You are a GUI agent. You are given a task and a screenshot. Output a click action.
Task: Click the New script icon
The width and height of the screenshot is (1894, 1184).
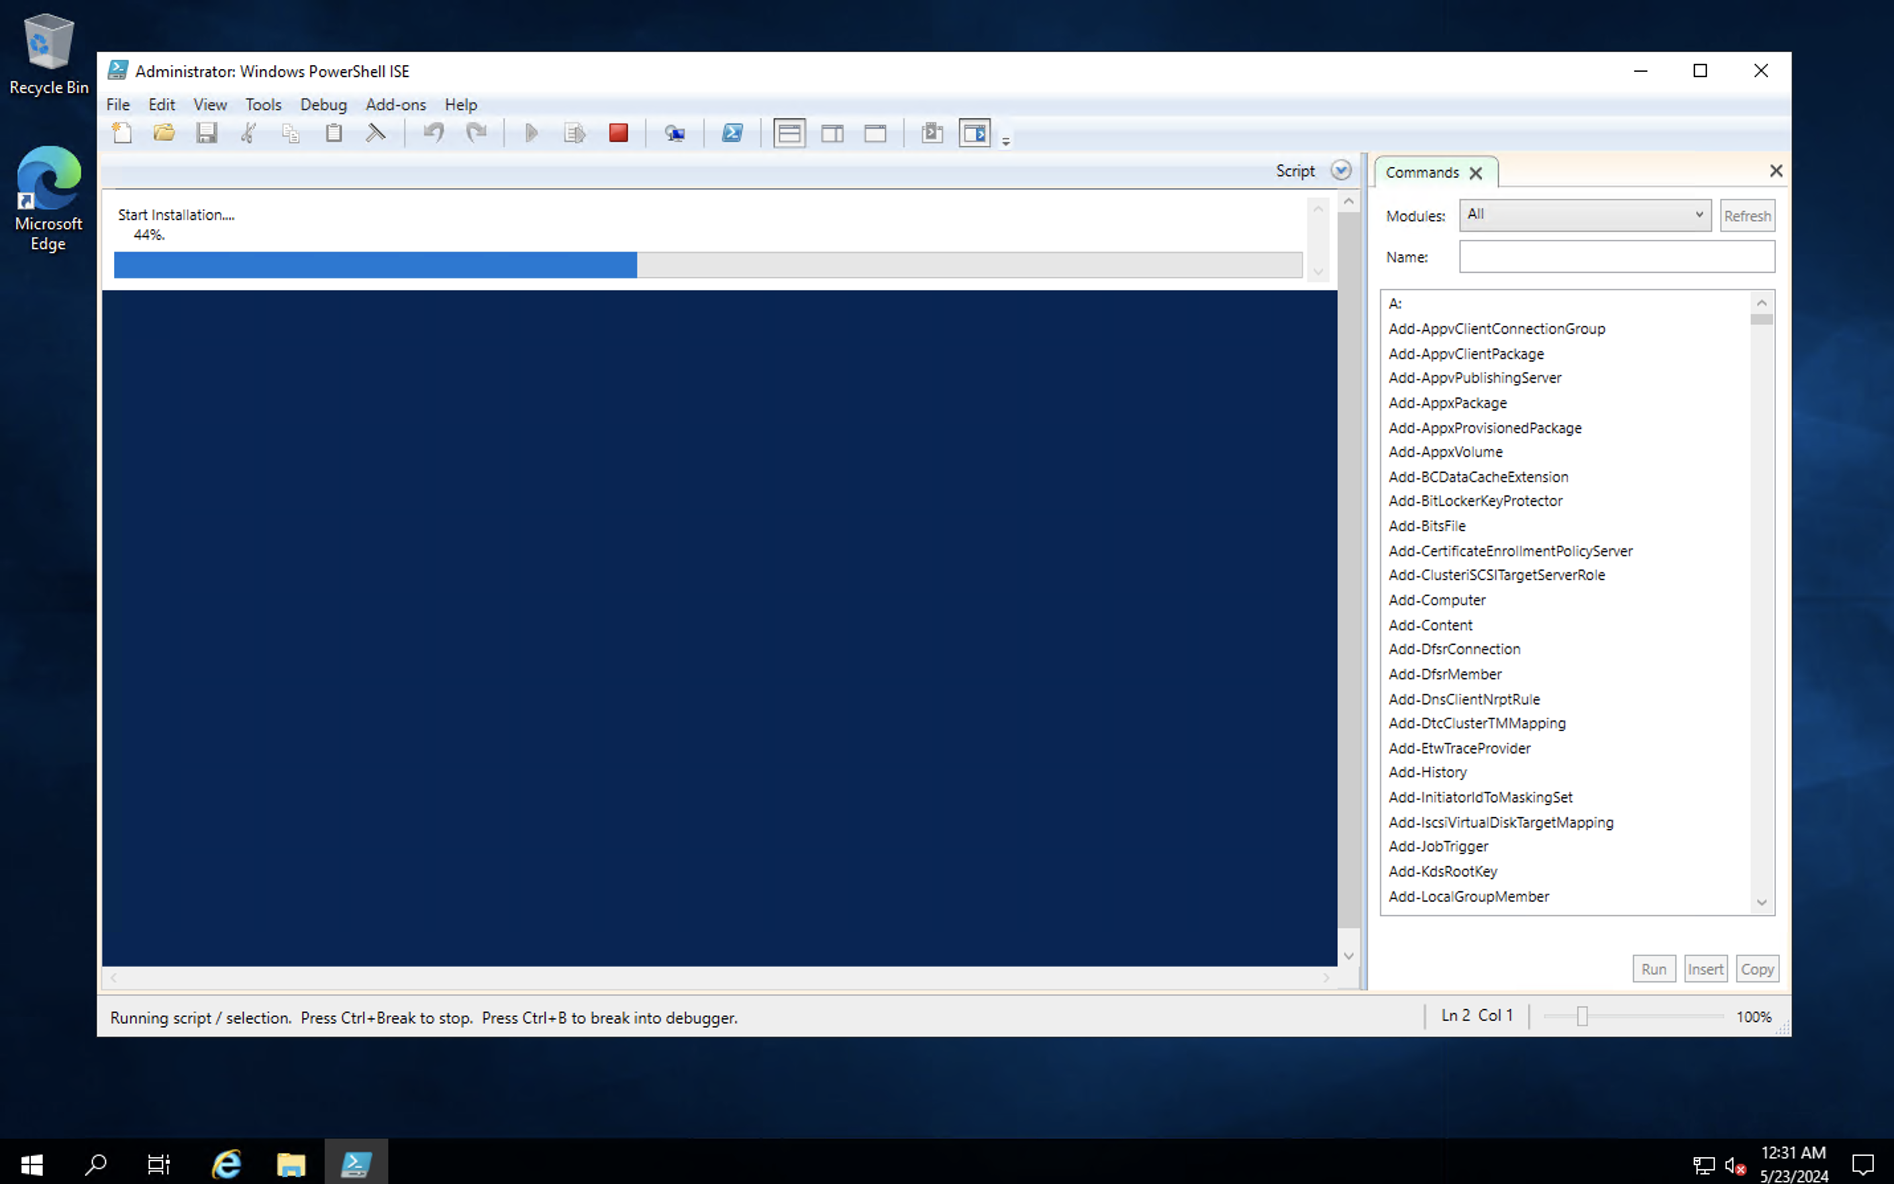pyautogui.click(x=122, y=133)
